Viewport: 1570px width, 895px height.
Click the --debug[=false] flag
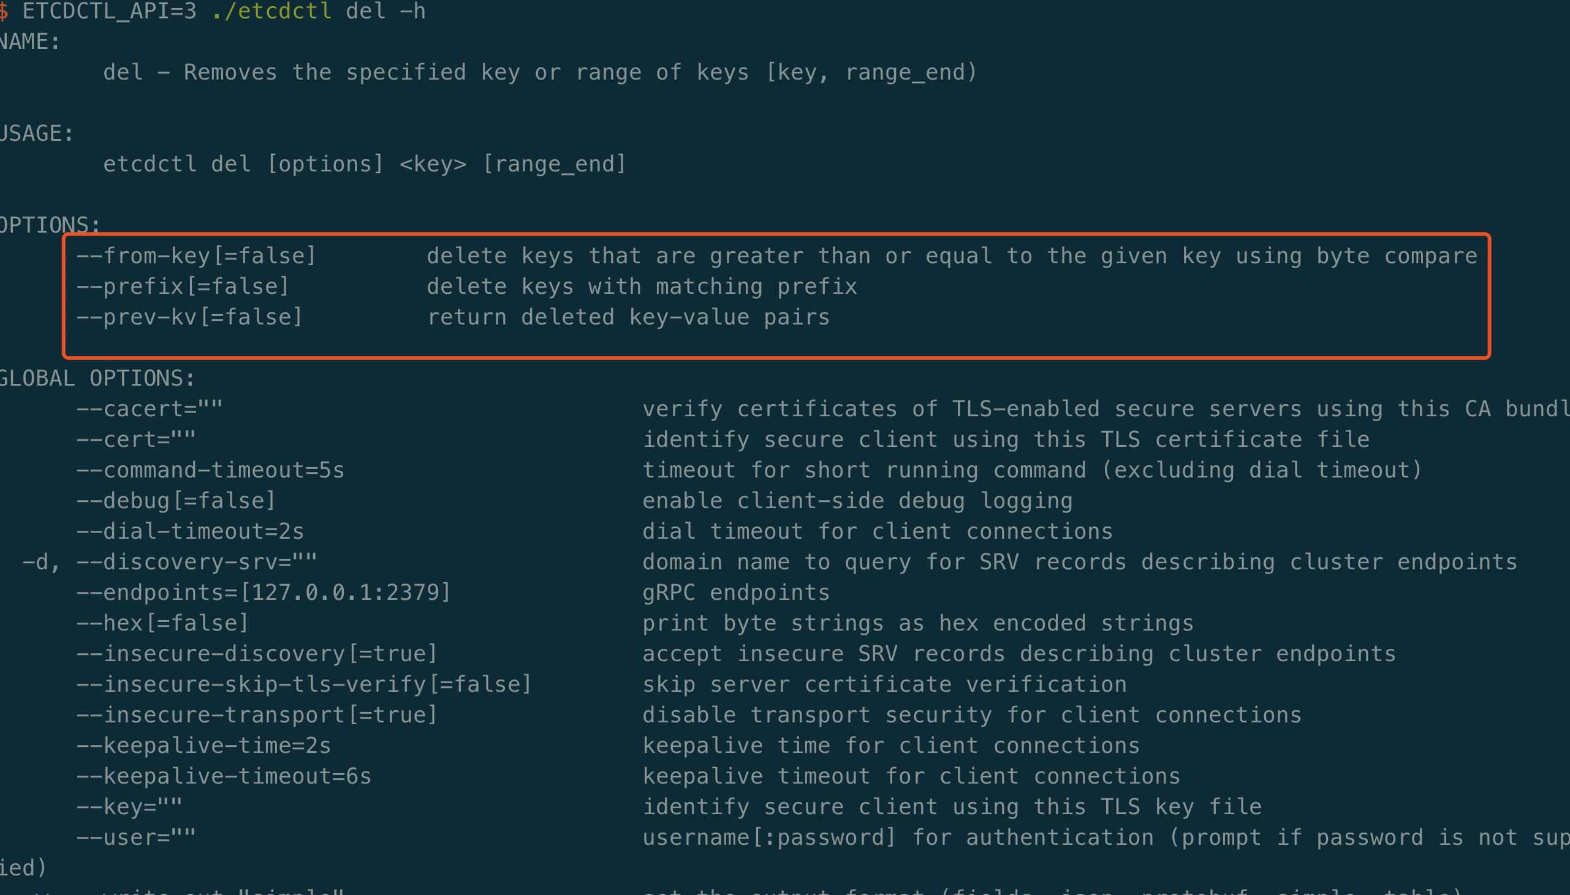pos(175,501)
